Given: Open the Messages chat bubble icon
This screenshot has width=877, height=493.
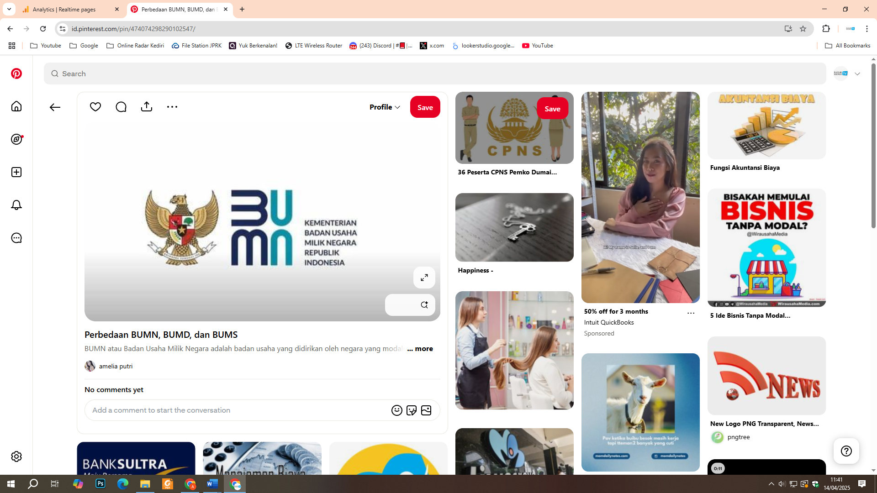Looking at the screenshot, I should point(16,238).
